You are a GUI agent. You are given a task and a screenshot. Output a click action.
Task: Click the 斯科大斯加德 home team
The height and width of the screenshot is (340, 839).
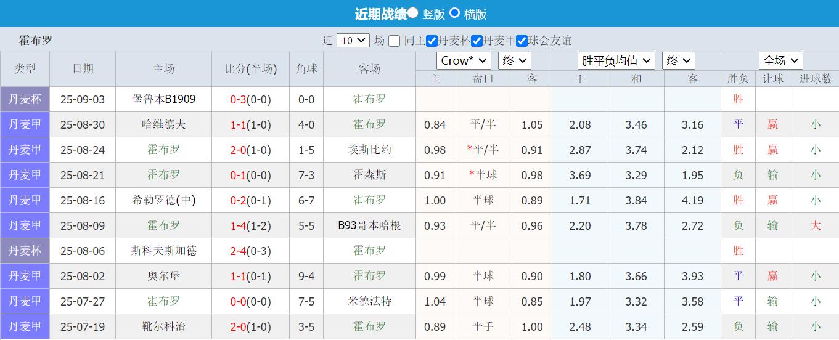tap(163, 251)
